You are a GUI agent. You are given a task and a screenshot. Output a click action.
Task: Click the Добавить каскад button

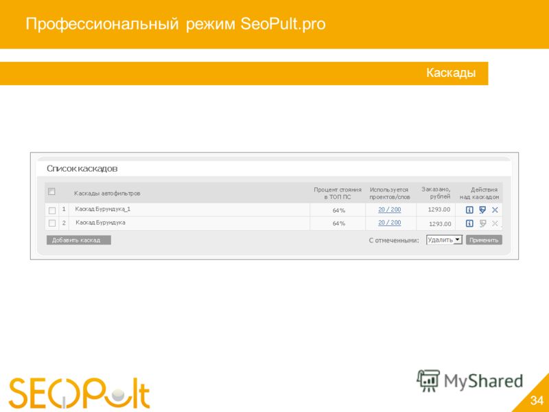tap(79, 240)
